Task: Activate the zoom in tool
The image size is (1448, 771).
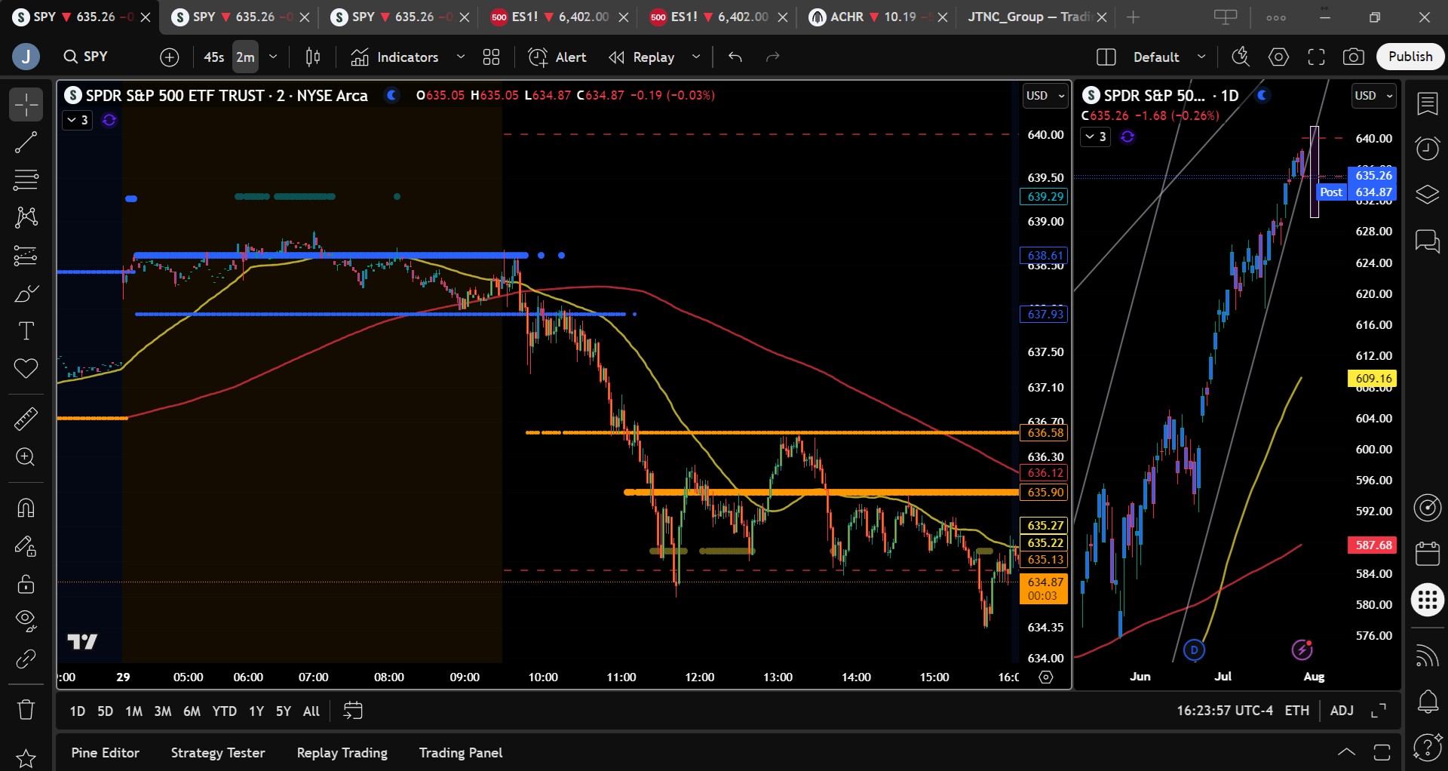Action: tap(26, 456)
